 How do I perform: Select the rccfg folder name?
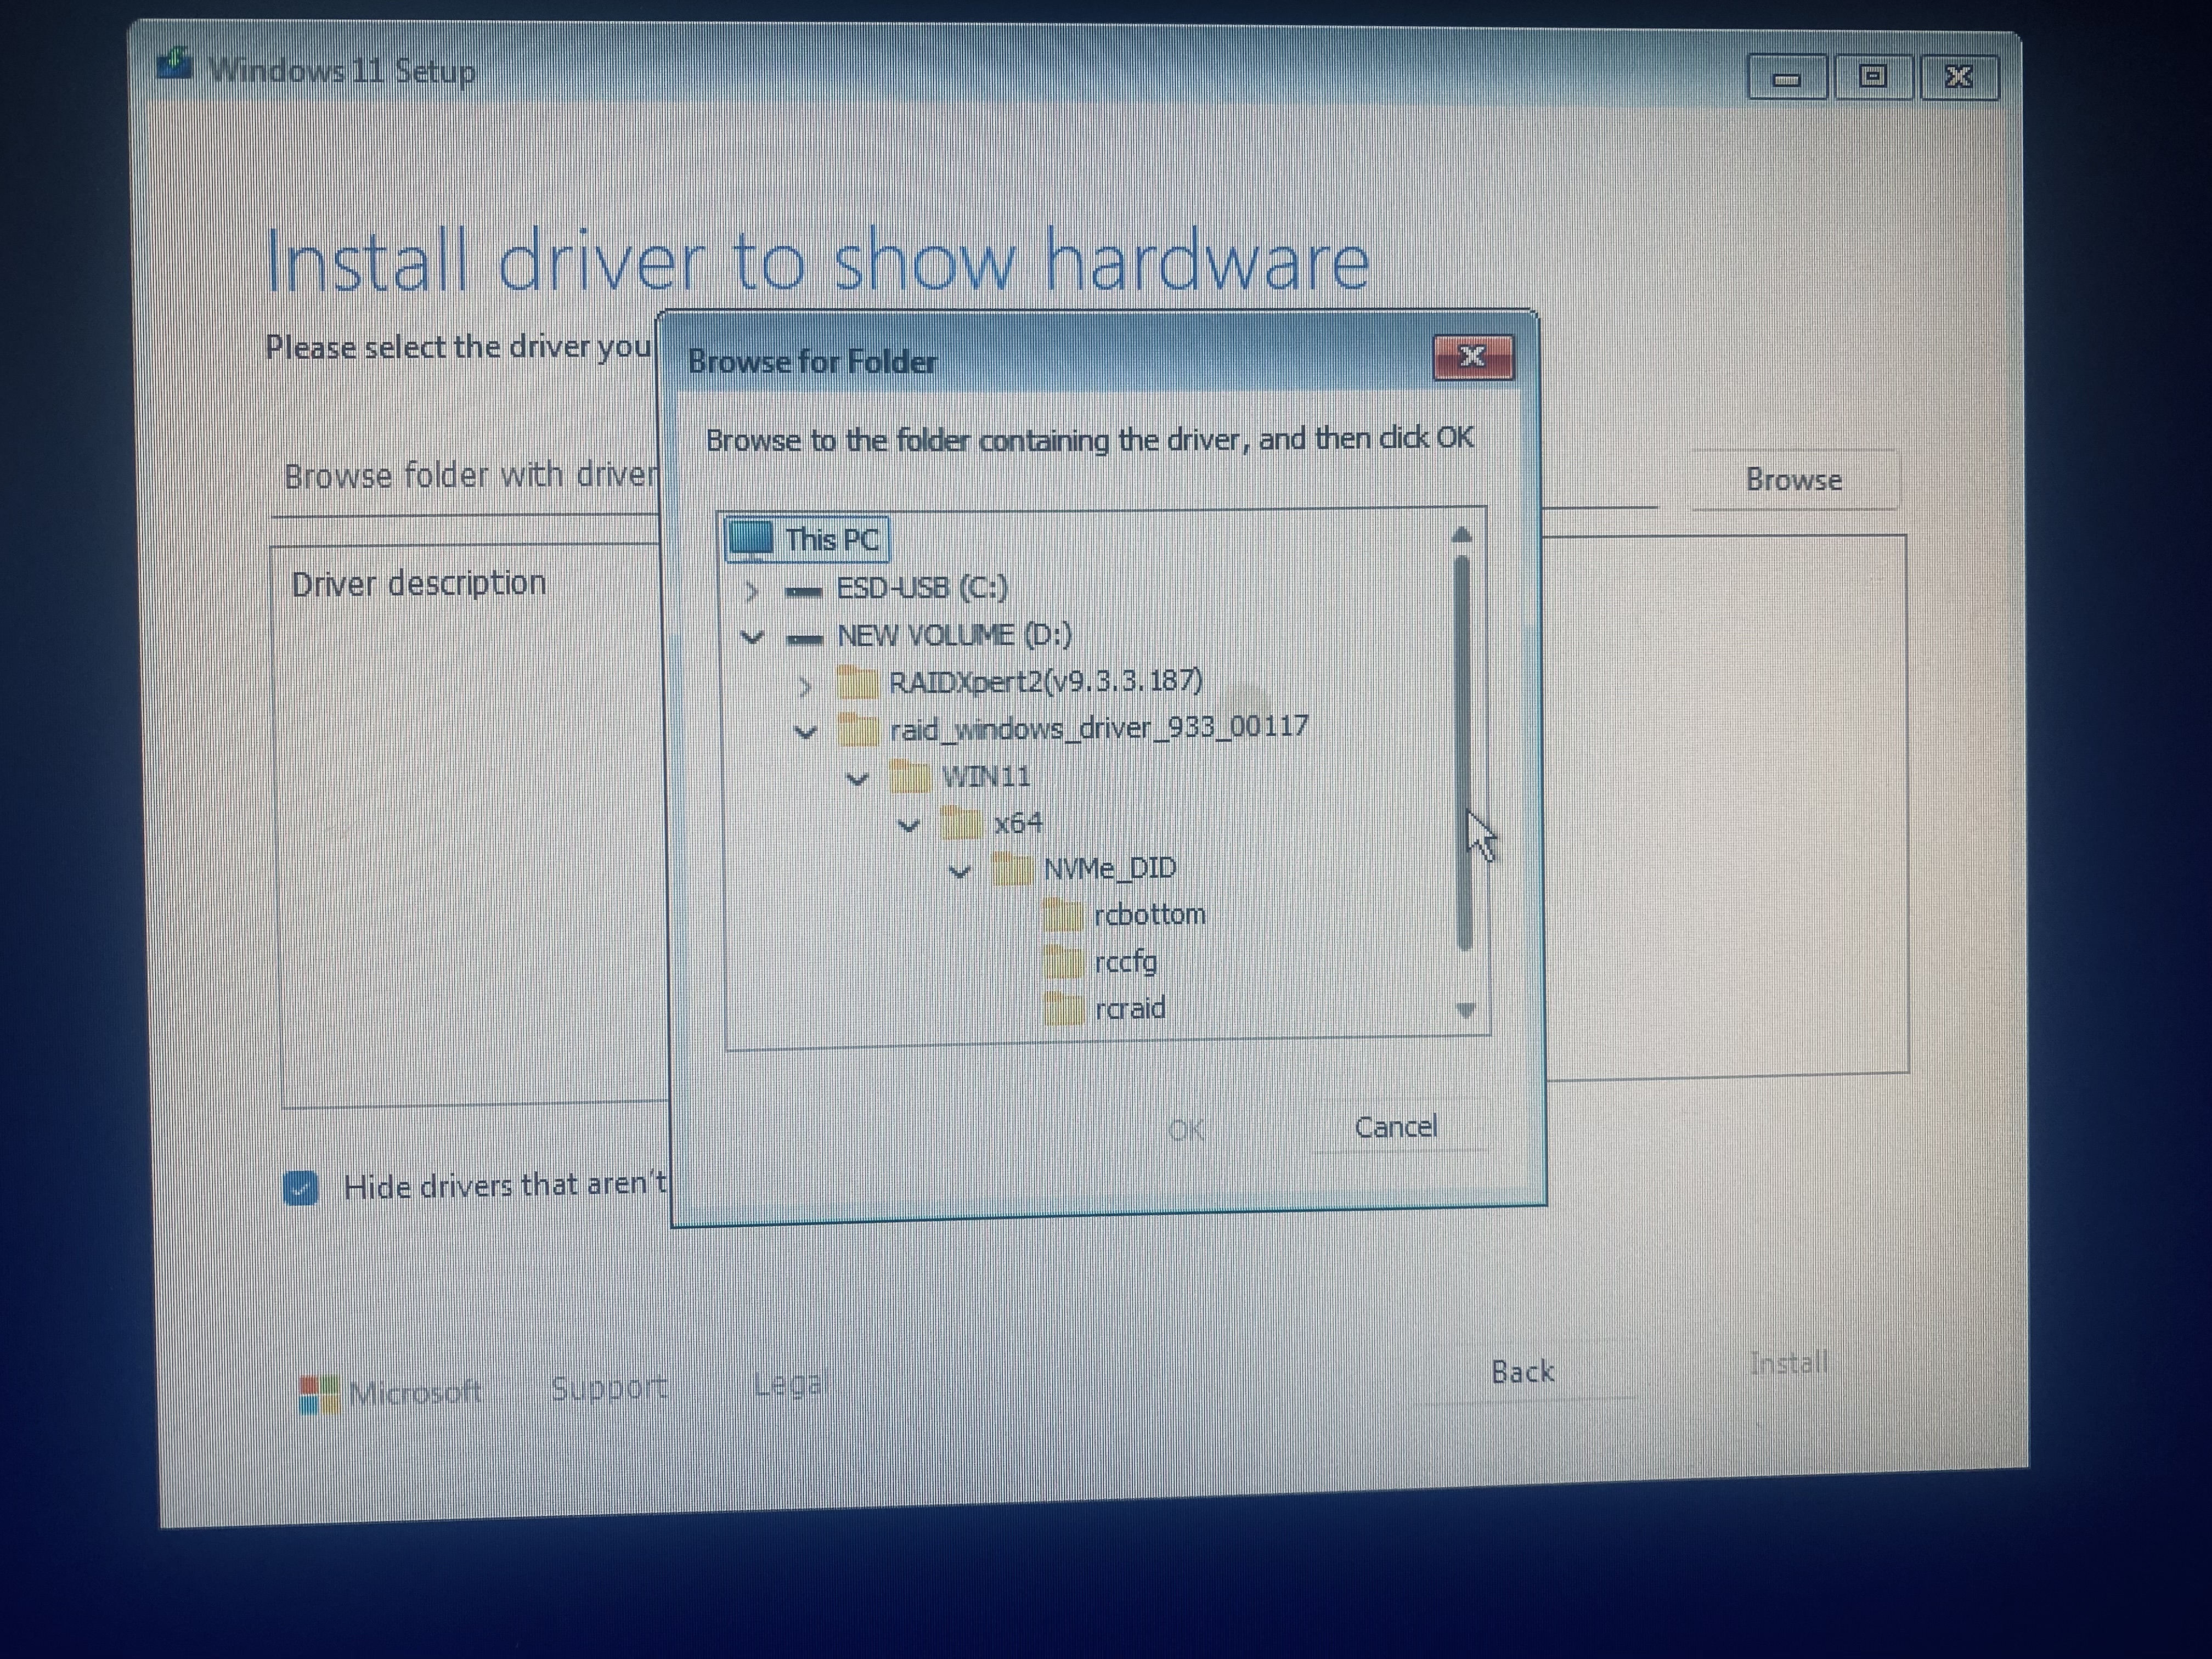1126,962
